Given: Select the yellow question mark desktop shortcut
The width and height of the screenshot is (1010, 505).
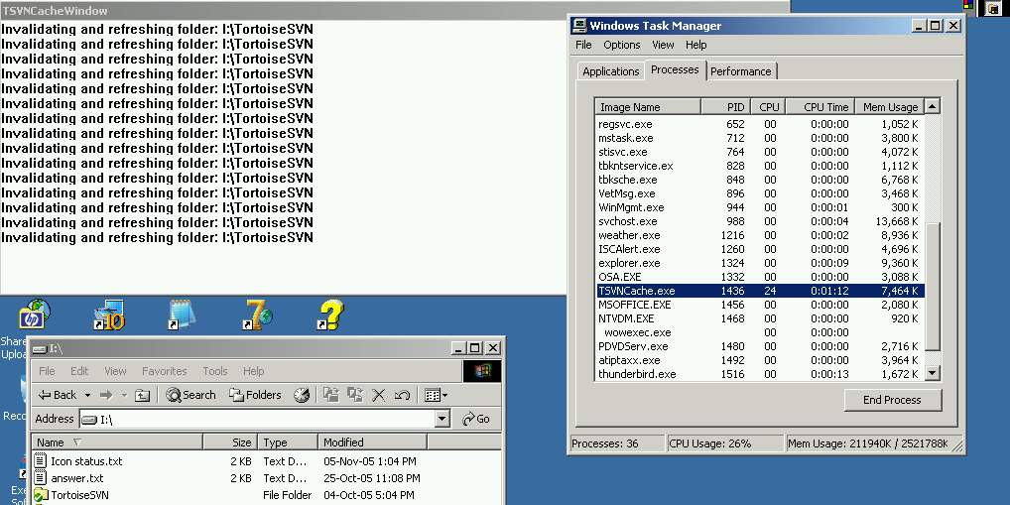Looking at the screenshot, I should [331, 316].
